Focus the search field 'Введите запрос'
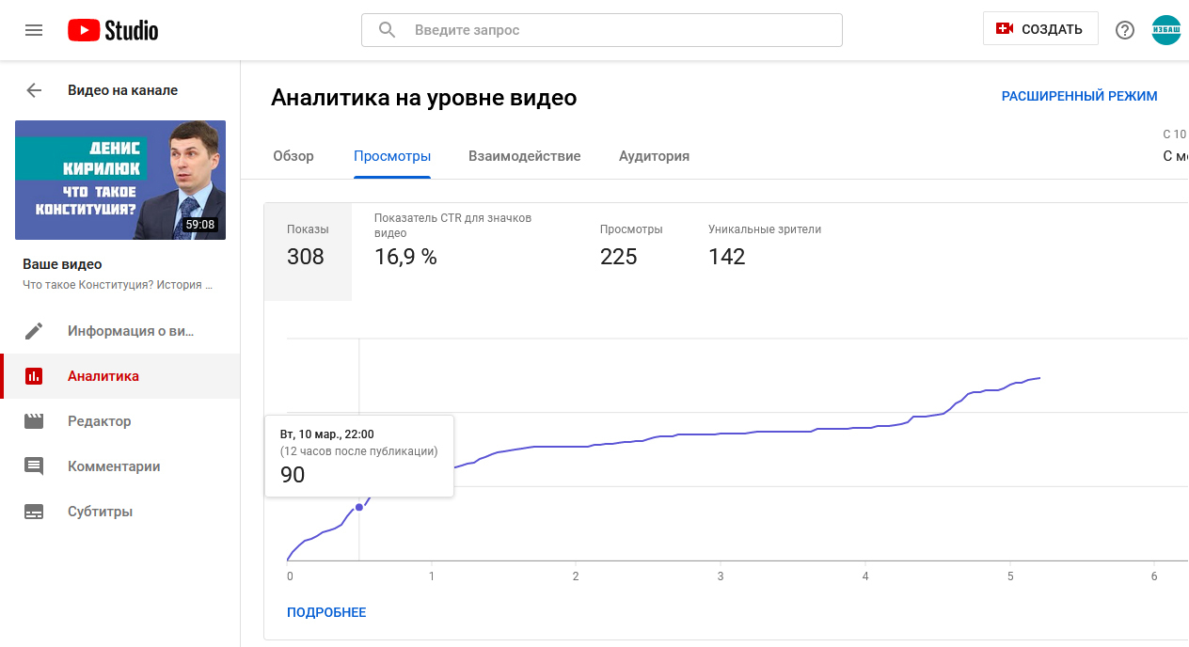 (602, 30)
